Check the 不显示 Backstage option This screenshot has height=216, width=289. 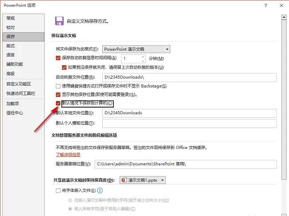[58, 86]
